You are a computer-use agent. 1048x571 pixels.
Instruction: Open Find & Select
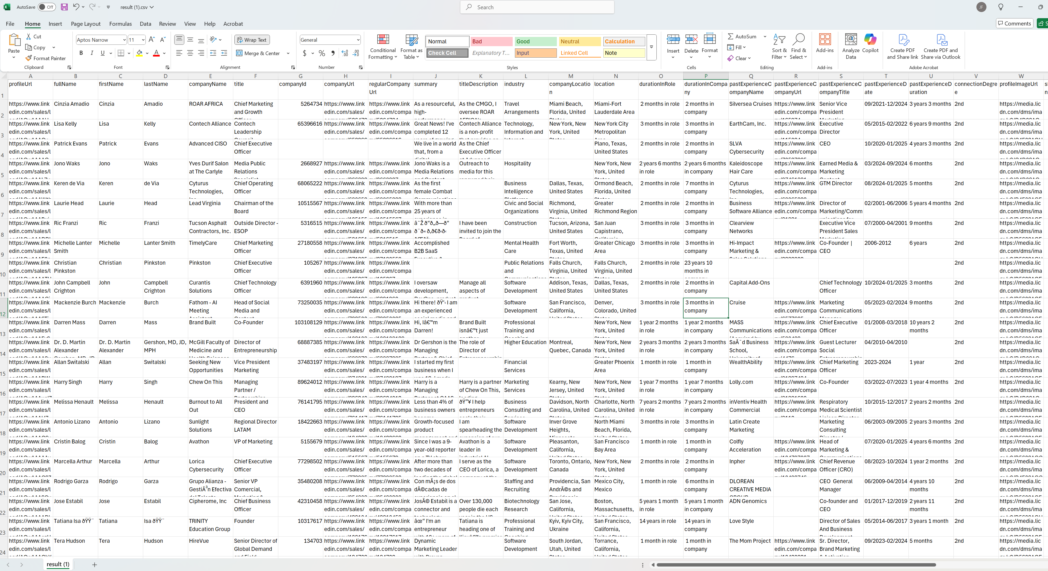coord(798,47)
